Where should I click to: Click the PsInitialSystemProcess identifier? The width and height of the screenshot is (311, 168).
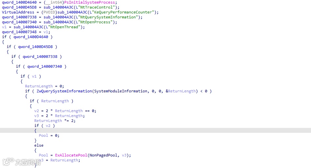click(89, 2)
